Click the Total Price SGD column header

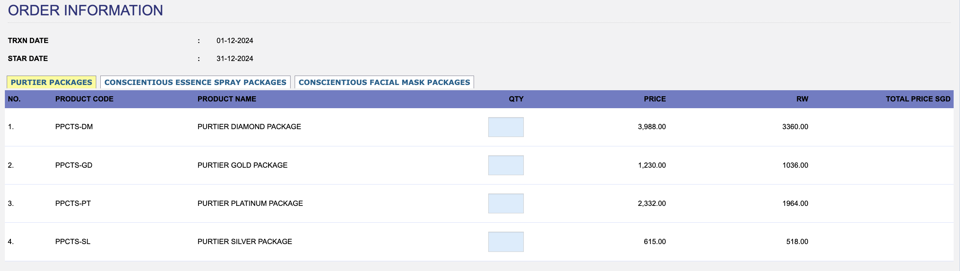point(918,99)
